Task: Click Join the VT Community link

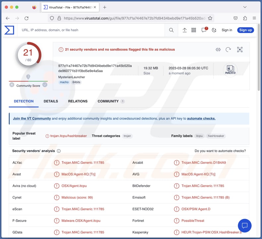Action: pos(32,118)
